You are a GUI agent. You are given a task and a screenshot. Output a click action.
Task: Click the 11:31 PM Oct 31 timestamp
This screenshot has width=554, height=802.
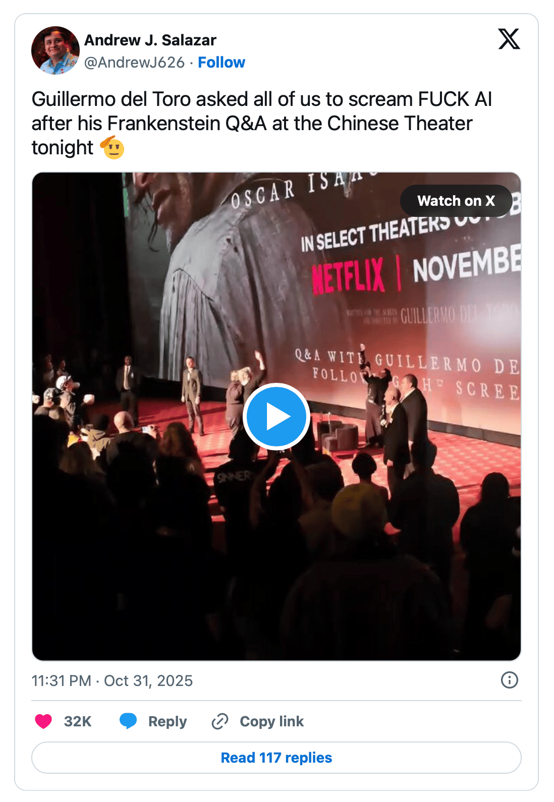(x=112, y=680)
